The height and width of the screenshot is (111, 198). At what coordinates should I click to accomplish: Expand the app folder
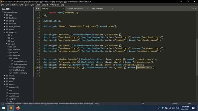click(5, 15)
